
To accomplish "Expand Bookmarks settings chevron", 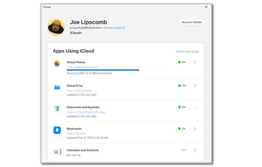I will coord(195,129).
